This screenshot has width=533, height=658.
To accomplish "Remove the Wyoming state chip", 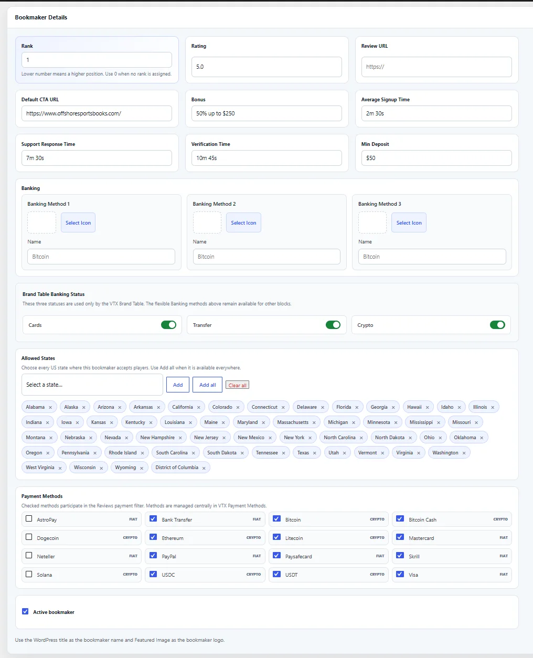I will click(x=142, y=468).
